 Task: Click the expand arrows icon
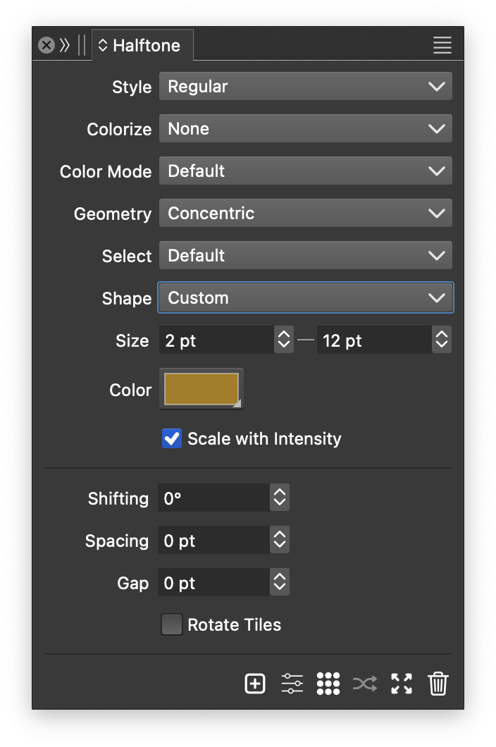pos(402,684)
